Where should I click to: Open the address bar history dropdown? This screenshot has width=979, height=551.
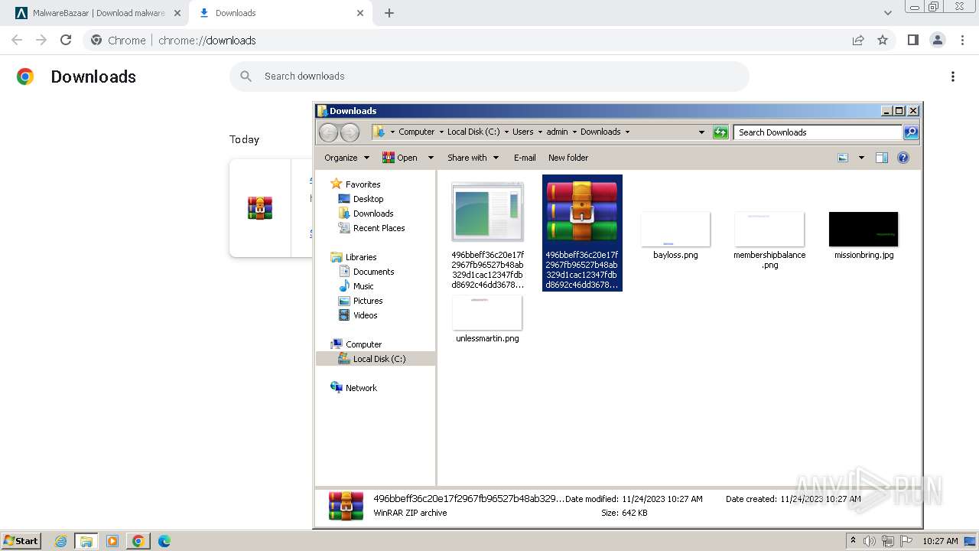coord(701,132)
